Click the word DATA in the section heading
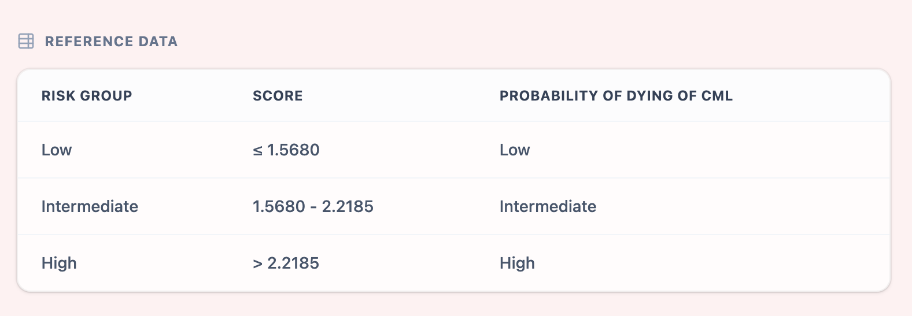Image resolution: width=912 pixels, height=316 pixels. click(x=158, y=42)
